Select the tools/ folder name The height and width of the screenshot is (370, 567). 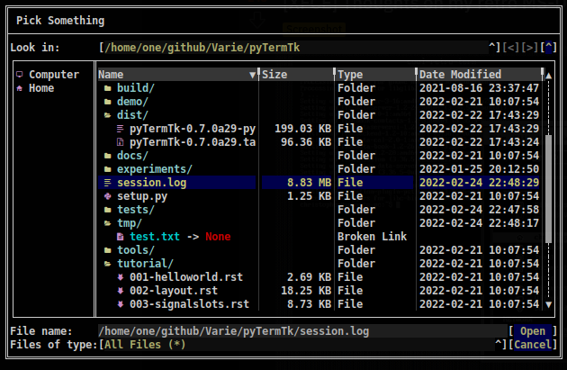pyautogui.click(x=136, y=250)
